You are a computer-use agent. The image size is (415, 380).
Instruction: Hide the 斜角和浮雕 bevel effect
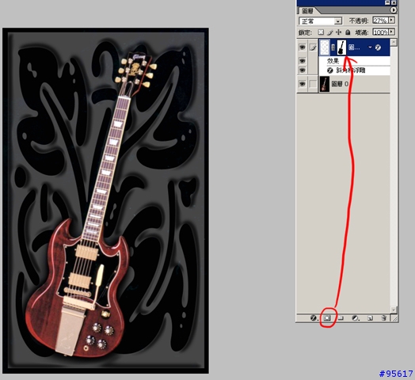303,70
